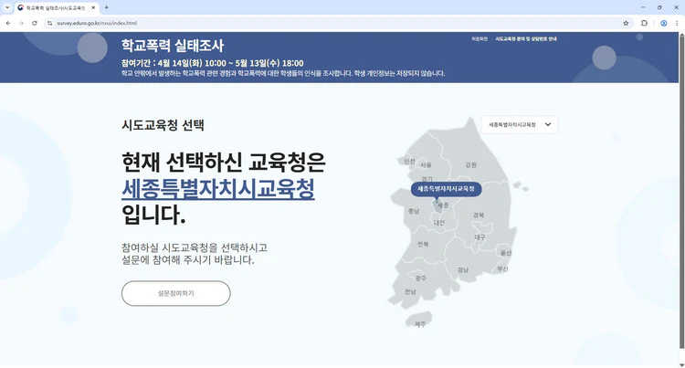This screenshot has height=368, width=685.
Task: Click the underlined 세종특별자치시교육청 heading text
Action: point(218,189)
